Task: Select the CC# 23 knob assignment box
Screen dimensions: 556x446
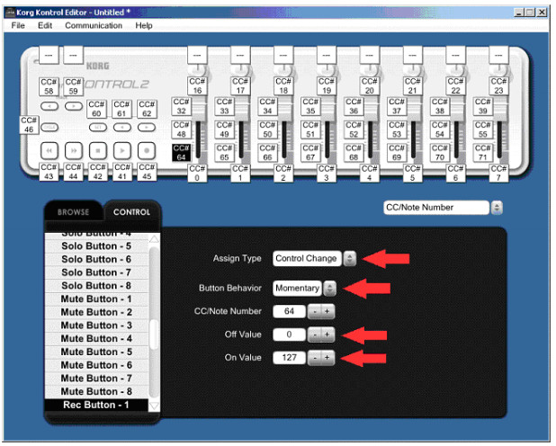Action: [x=498, y=85]
